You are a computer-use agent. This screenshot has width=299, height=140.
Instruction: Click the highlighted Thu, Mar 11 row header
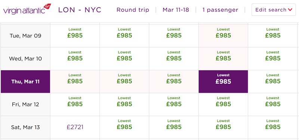(25, 82)
